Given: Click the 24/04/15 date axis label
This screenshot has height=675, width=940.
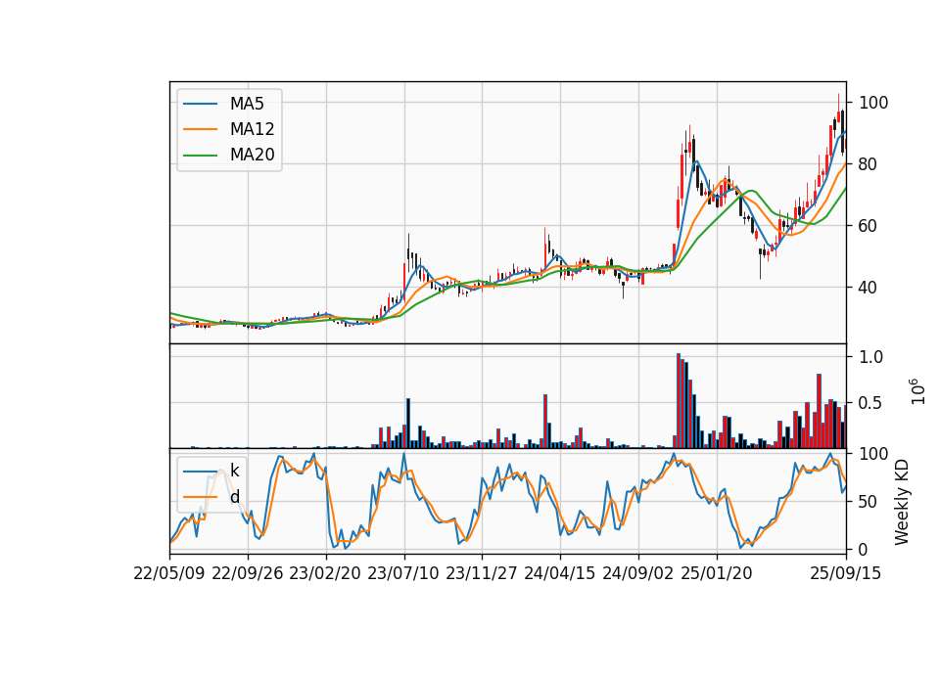Looking at the screenshot, I should [x=560, y=573].
